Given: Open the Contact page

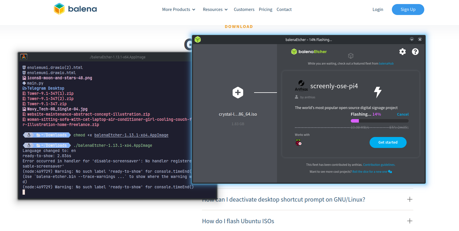Looking at the screenshot, I should pos(284,10).
